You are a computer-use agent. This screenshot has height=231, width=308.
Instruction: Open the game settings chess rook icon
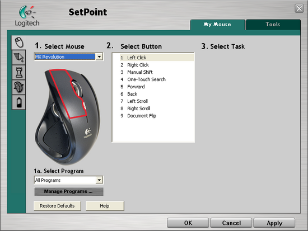19,72
